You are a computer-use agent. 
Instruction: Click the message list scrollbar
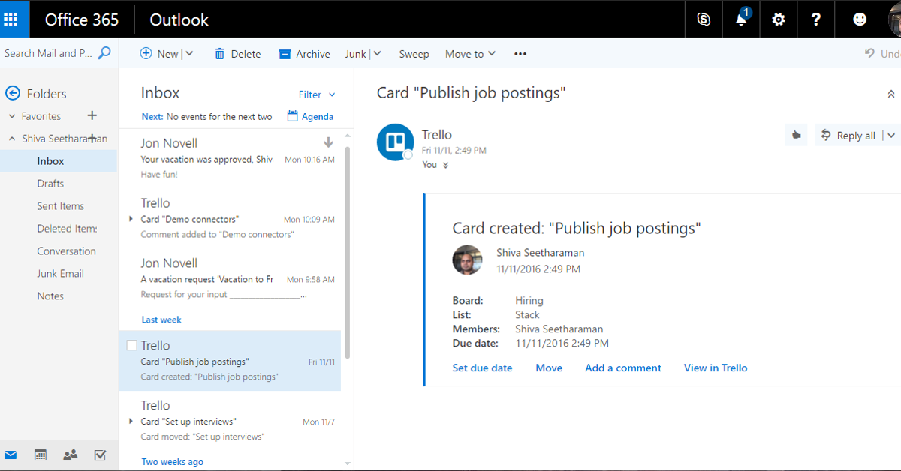coord(347,251)
